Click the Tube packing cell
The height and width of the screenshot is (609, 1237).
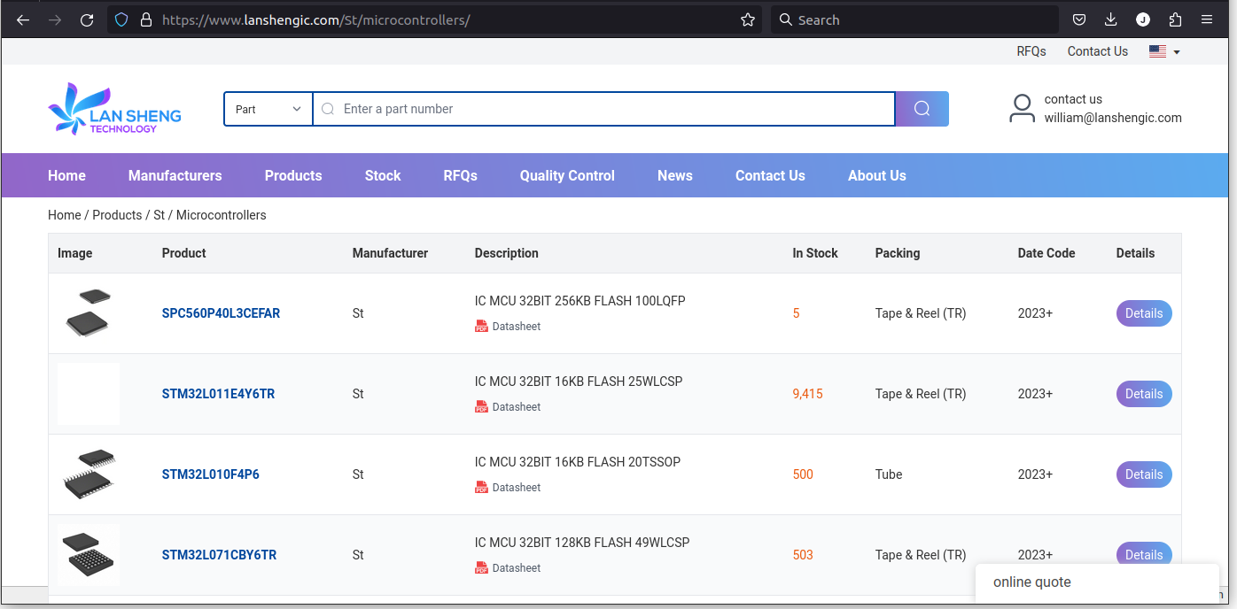889,474
